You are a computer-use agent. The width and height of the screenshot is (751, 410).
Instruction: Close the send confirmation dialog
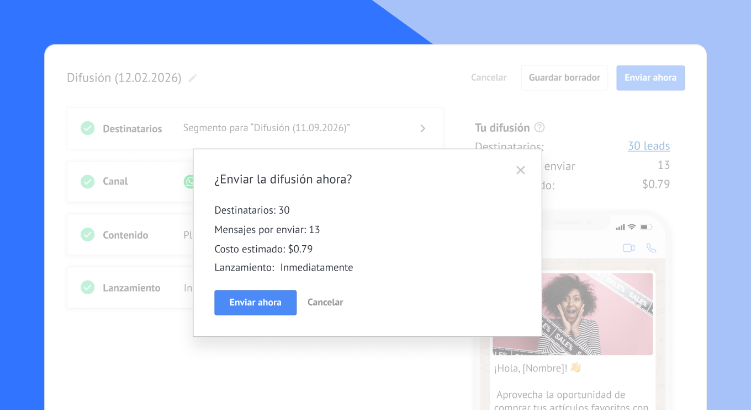pos(520,170)
